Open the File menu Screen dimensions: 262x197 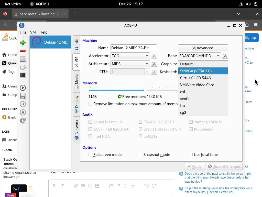click(x=23, y=32)
